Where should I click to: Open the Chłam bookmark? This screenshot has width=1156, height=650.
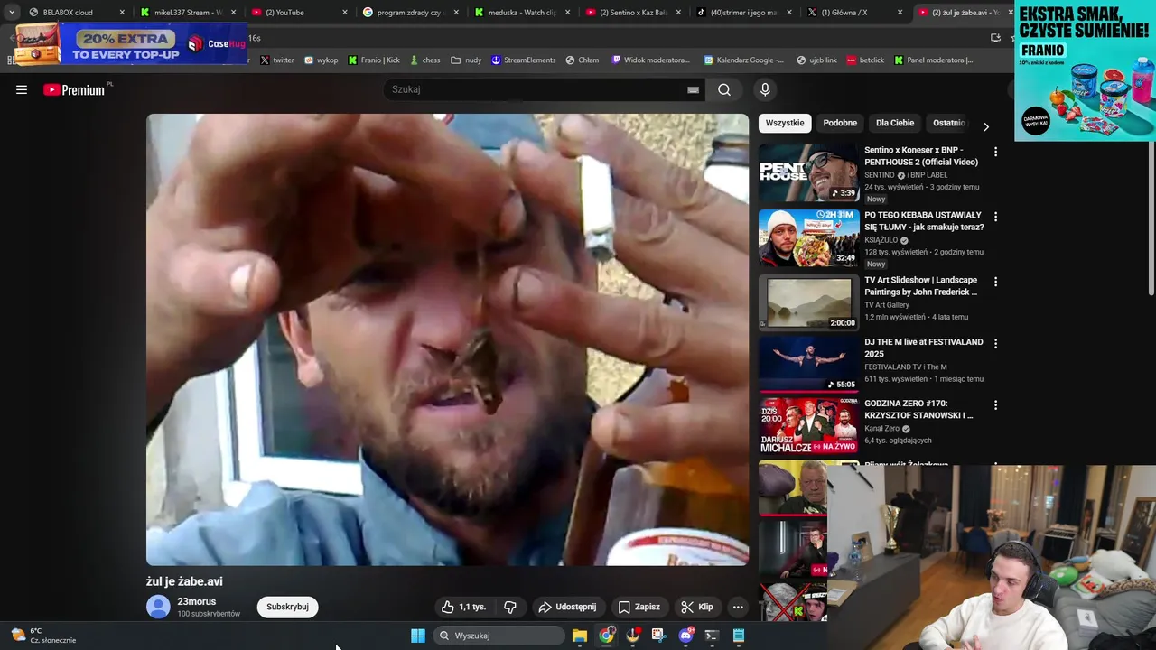pos(583,60)
